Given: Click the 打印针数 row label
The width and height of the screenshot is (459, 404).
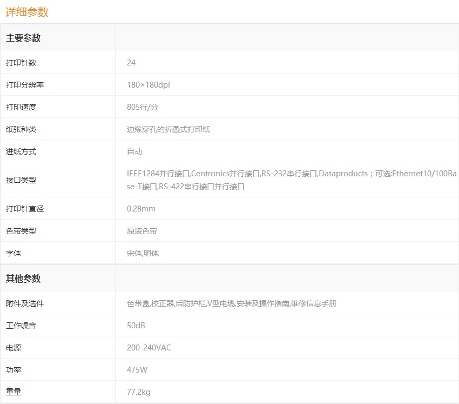Looking at the screenshot, I should pyautogui.click(x=21, y=63).
